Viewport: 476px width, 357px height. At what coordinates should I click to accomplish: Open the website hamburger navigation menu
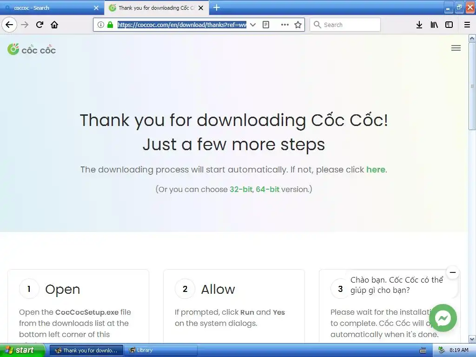coord(456,48)
